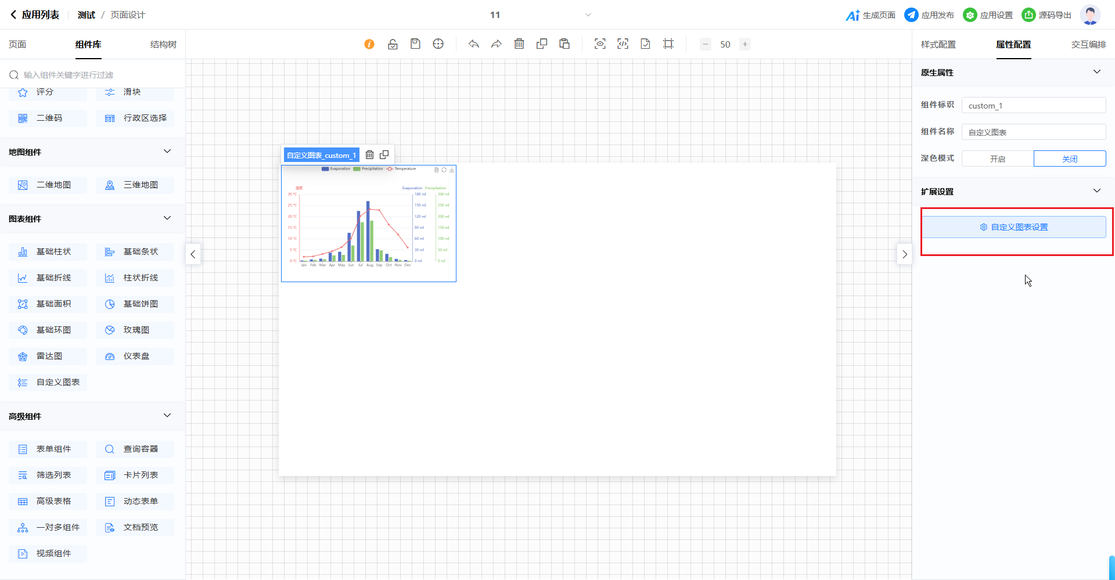Open preview with the eye icon
This screenshot has width=1115, height=580.
pyautogui.click(x=600, y=44)
